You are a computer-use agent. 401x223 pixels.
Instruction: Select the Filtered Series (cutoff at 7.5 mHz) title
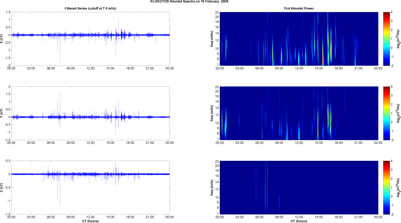[90, 8]
